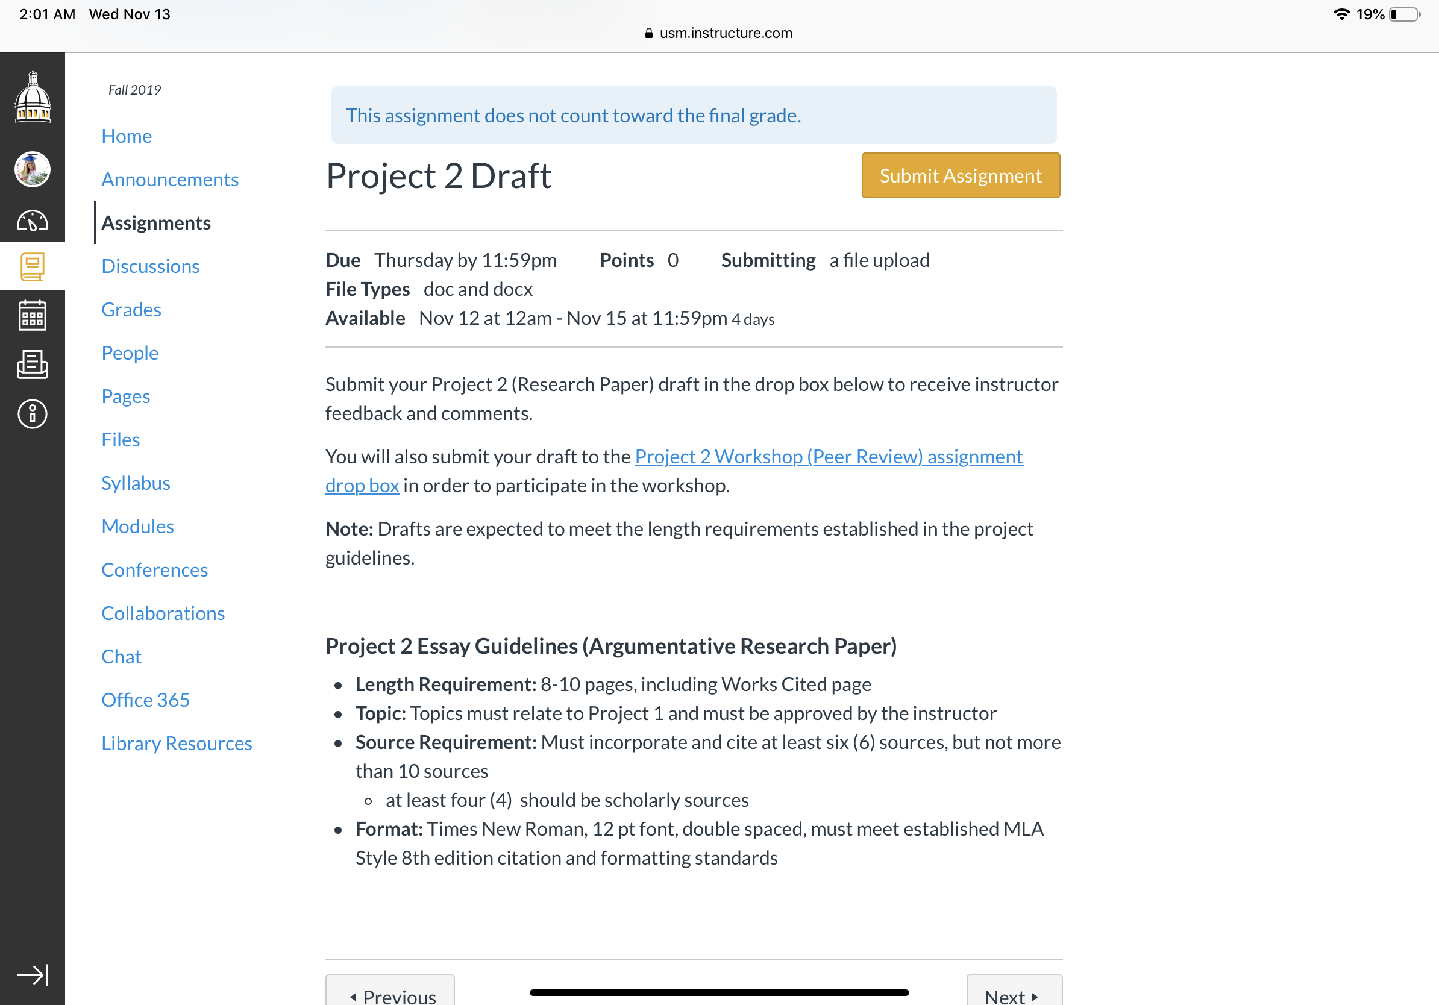The width and height of the screenshot is (1439, 1005).
Task: Go to the Next assignment
Action: point(1014,992)
